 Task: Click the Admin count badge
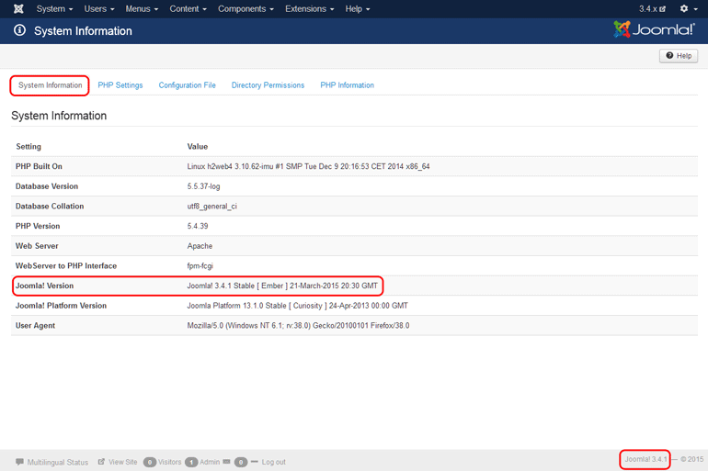point(191,462)
